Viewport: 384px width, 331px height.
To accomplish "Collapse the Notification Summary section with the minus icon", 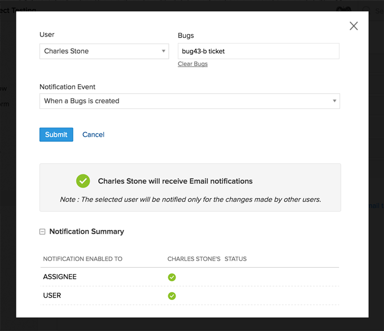I will tap(42, 232).
